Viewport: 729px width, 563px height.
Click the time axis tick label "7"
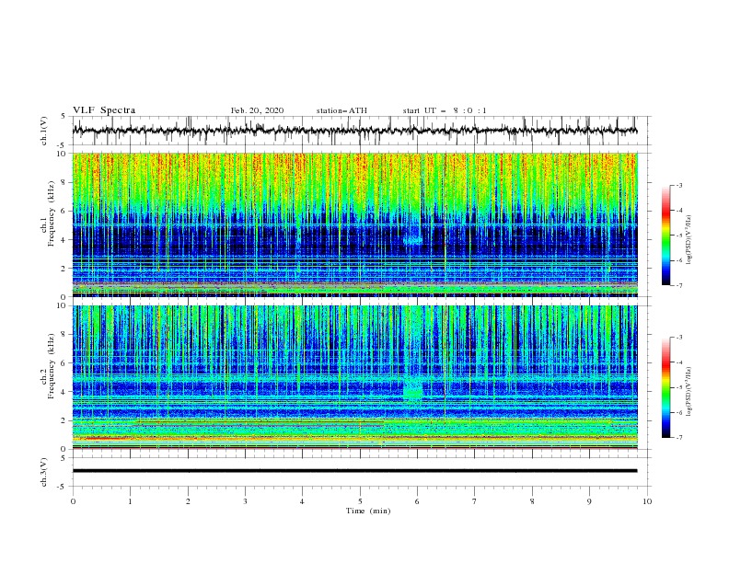coord(475,501)
